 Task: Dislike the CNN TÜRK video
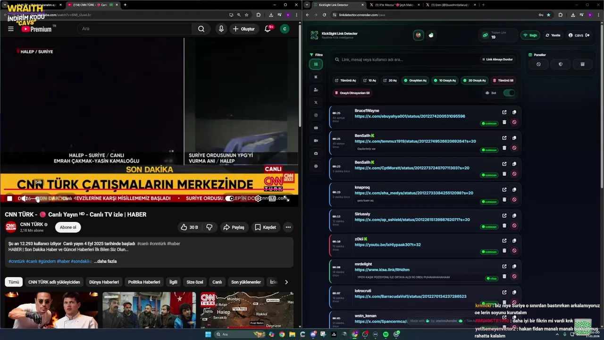tap(209, 227)
